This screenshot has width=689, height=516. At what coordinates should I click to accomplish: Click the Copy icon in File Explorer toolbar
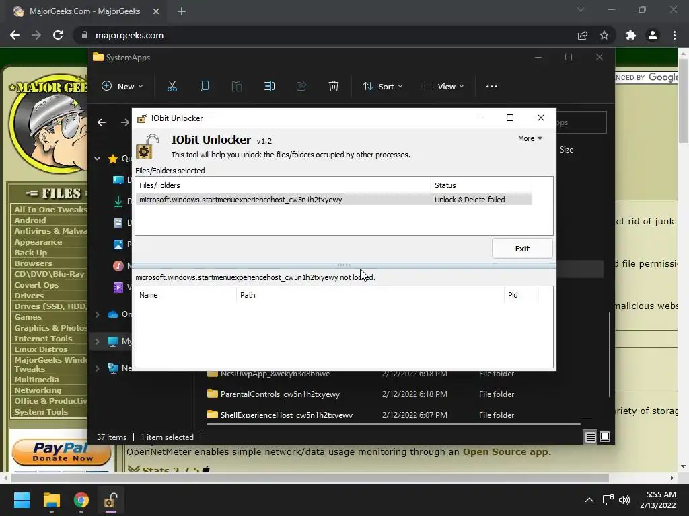(x=205, y=87)
